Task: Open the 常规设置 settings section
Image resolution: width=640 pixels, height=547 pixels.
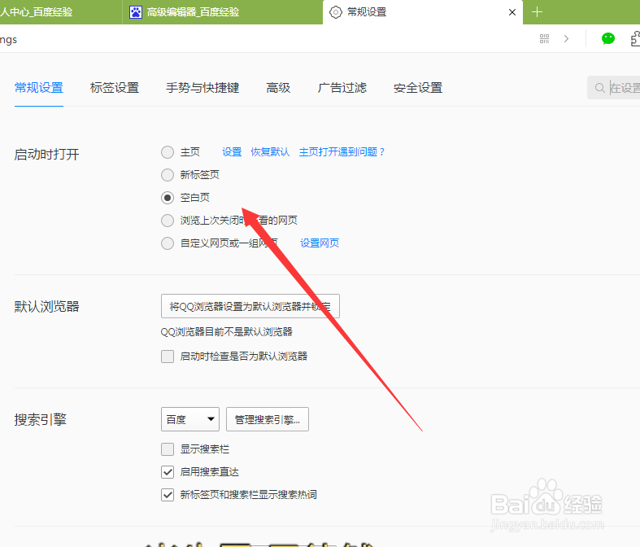Action: (39, 88)
